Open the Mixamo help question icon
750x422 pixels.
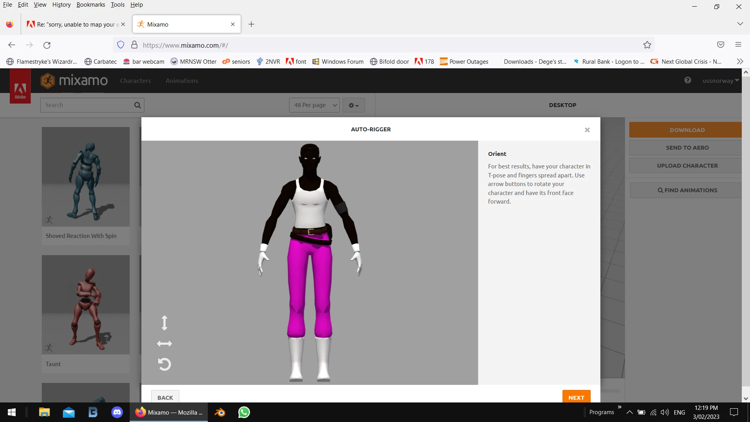coord(687,80)
